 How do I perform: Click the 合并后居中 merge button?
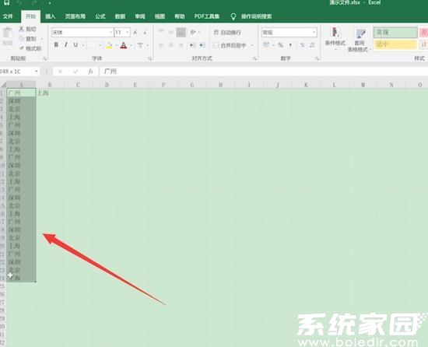230,45
